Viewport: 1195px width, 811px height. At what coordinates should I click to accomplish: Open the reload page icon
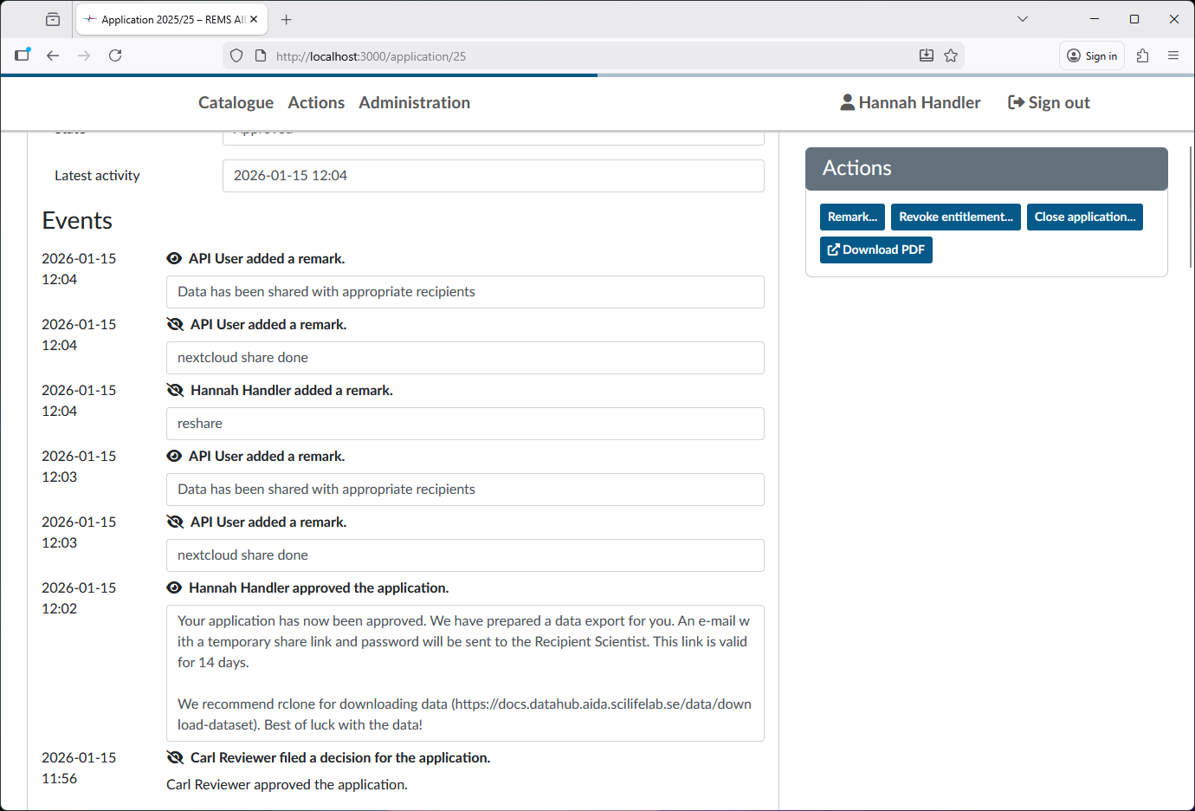click(x=115, y=55)
